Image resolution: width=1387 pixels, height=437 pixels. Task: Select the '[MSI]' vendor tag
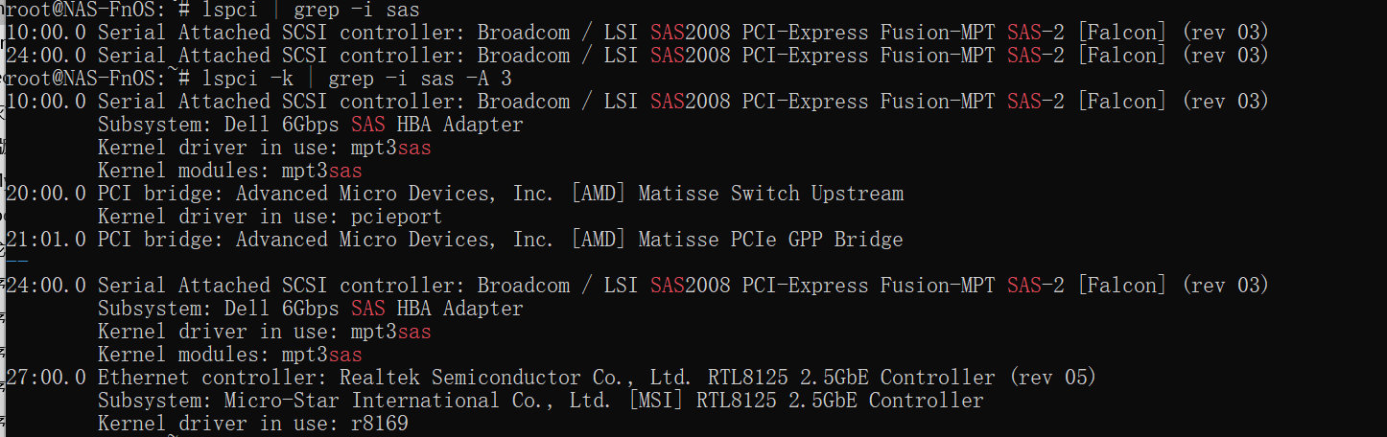click(656, 401)
